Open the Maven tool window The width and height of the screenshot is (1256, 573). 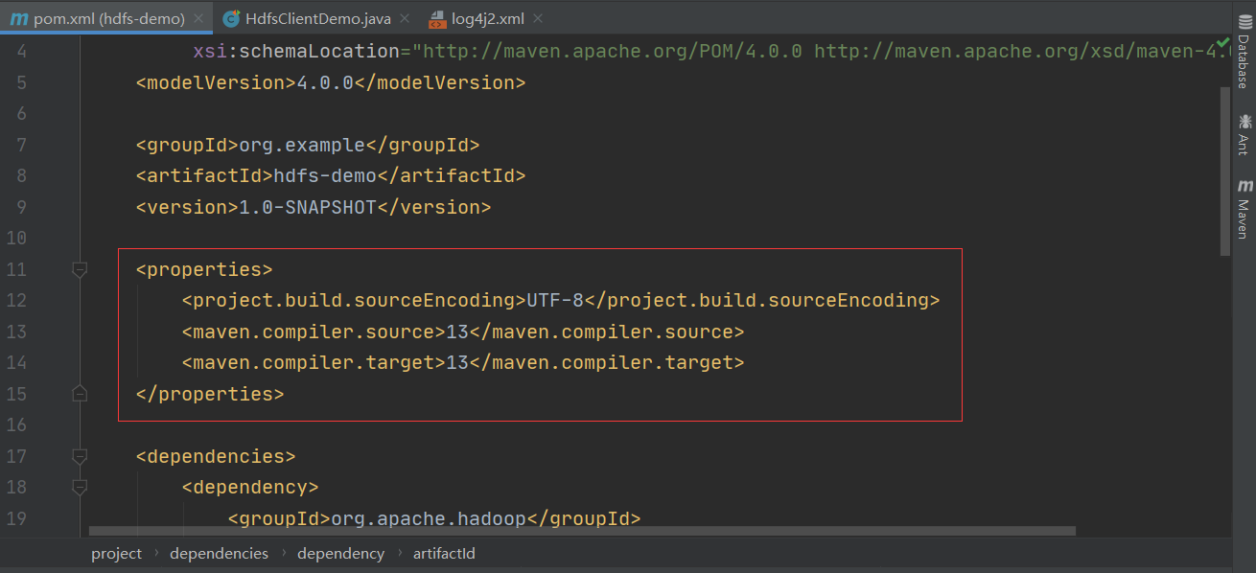(1244, 208)
